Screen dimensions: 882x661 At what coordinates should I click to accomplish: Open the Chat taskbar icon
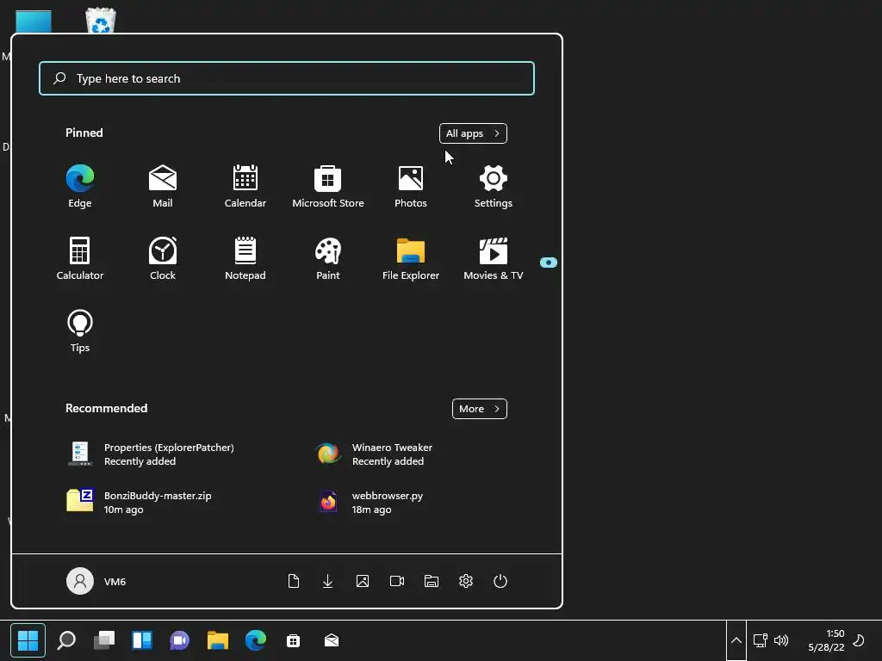(x=179, y=640)
